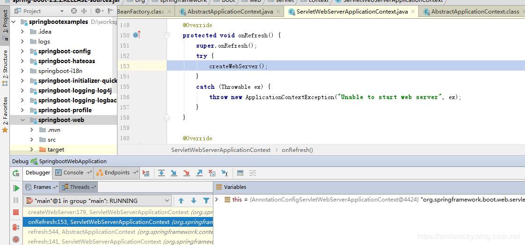Collapse the springbootexamples root node
The width and height of the screenshot is (525, 245).
click(x=14, y=22)
